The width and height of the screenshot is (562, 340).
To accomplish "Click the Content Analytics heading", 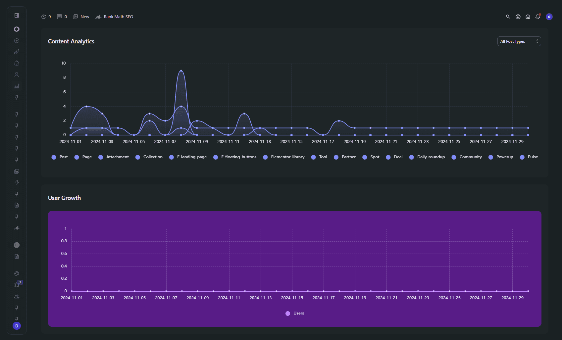I will pyautogui.click(x=71, y=41).
